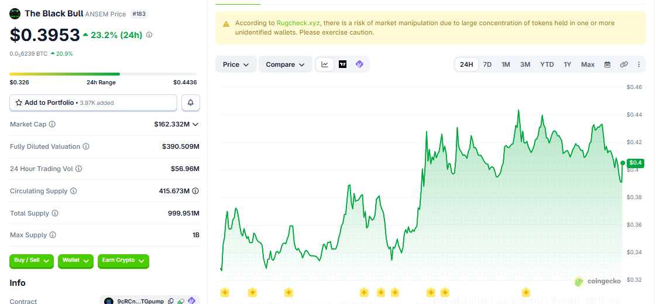Show the Market Cap info tooltip icon
The height and width of the screenshot is (304, 656).
pyautogui.click(x=52, y=124)
